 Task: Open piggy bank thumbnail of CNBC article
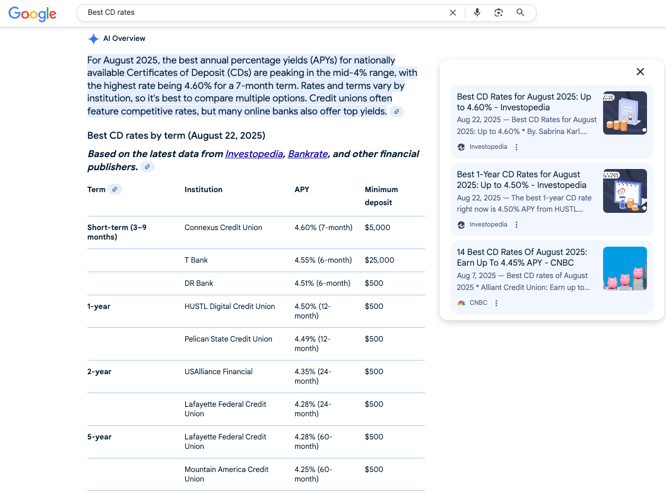point(625,269)
